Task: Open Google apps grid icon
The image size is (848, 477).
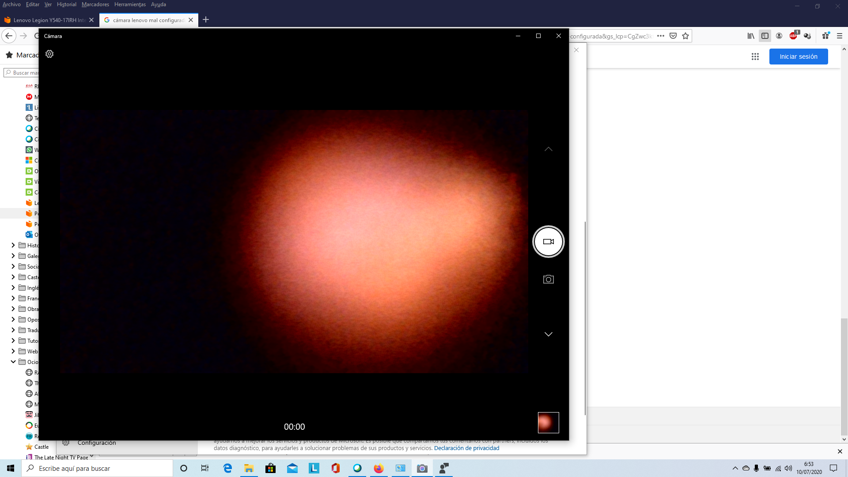Action: pyautogui.click(x=755, y=57)
